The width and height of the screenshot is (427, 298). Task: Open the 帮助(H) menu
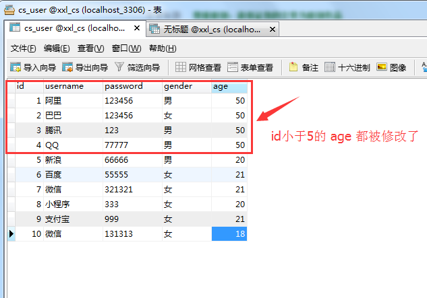[x=163, y=48]
